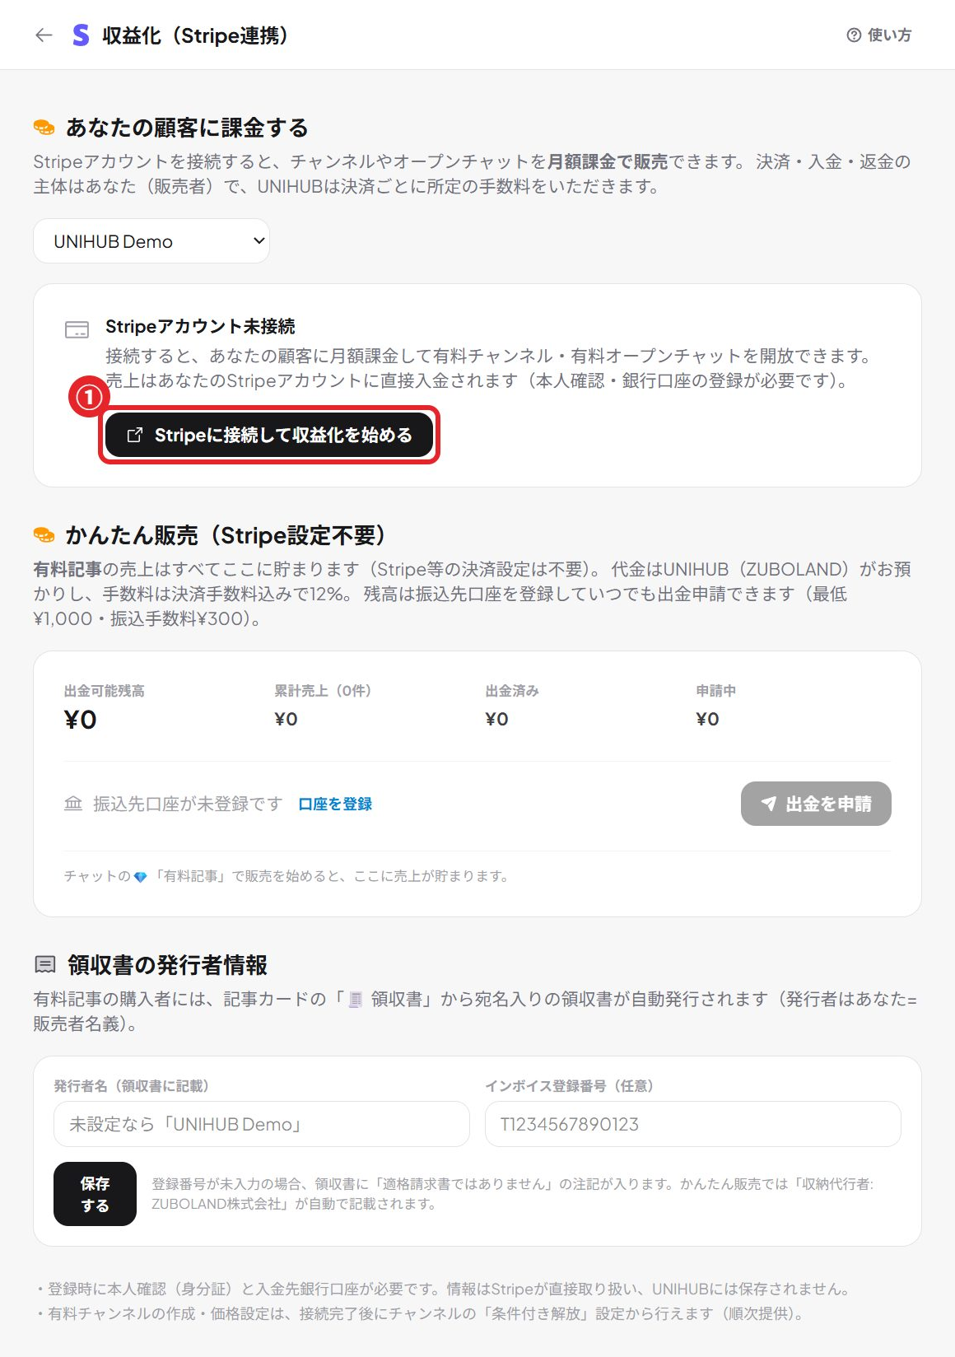Click the 出金可能残高 ¥0 amount
The height and width of the screenshot is (1357, 955).
pos(81,720)
